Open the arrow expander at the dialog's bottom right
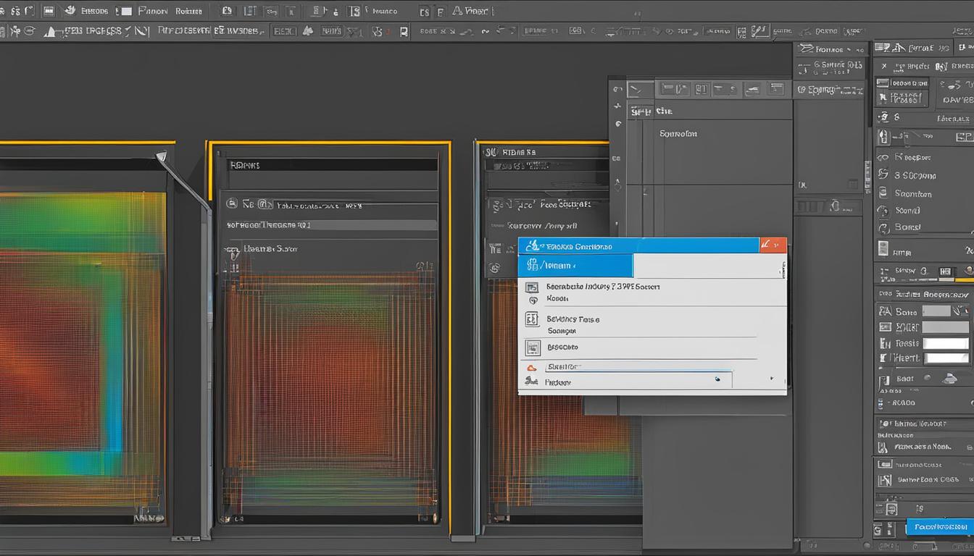This screenshot has width=974, height=556. pyautogui.click(x=772, y=377)
